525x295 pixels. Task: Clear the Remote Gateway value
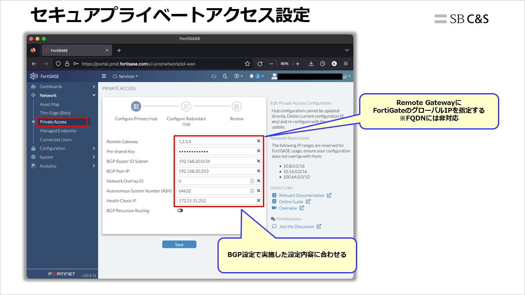click(258, 141)
